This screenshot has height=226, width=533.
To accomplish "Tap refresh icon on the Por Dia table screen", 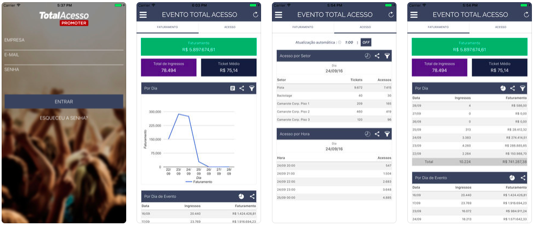I will click(x=526, y=15).
